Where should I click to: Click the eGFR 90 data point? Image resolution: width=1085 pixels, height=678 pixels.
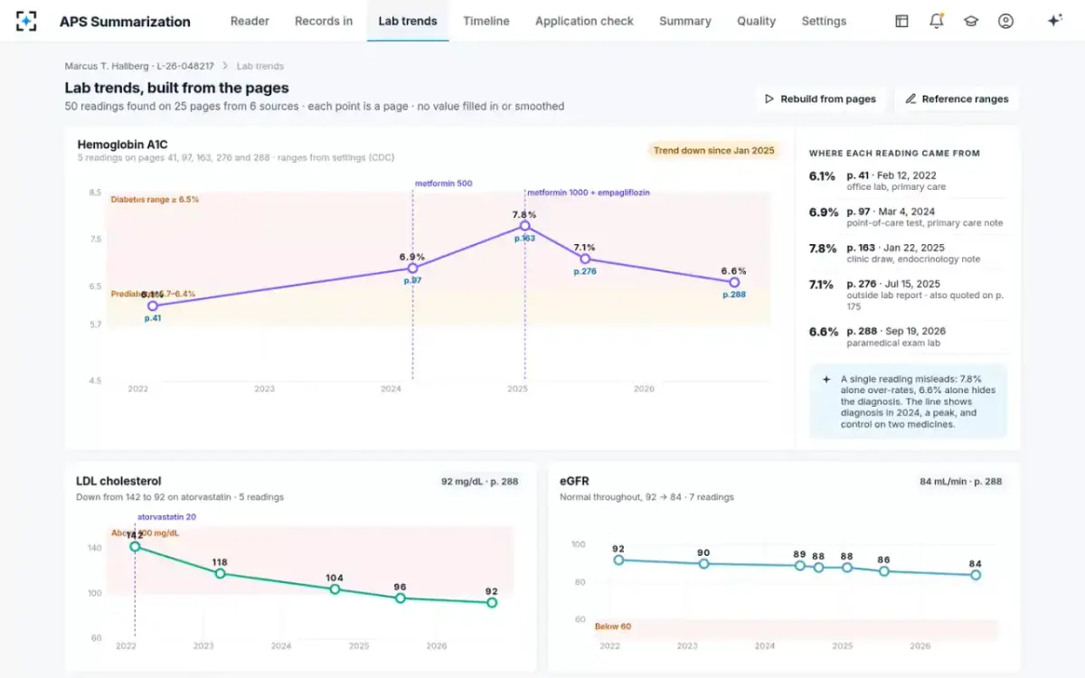pyautogui.click(x=704, y=564)
